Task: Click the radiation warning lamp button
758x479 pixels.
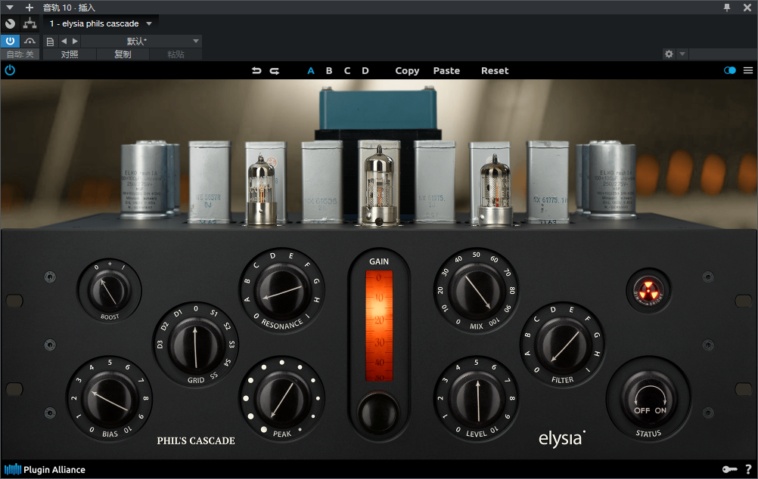Action: tap(648, 289)
